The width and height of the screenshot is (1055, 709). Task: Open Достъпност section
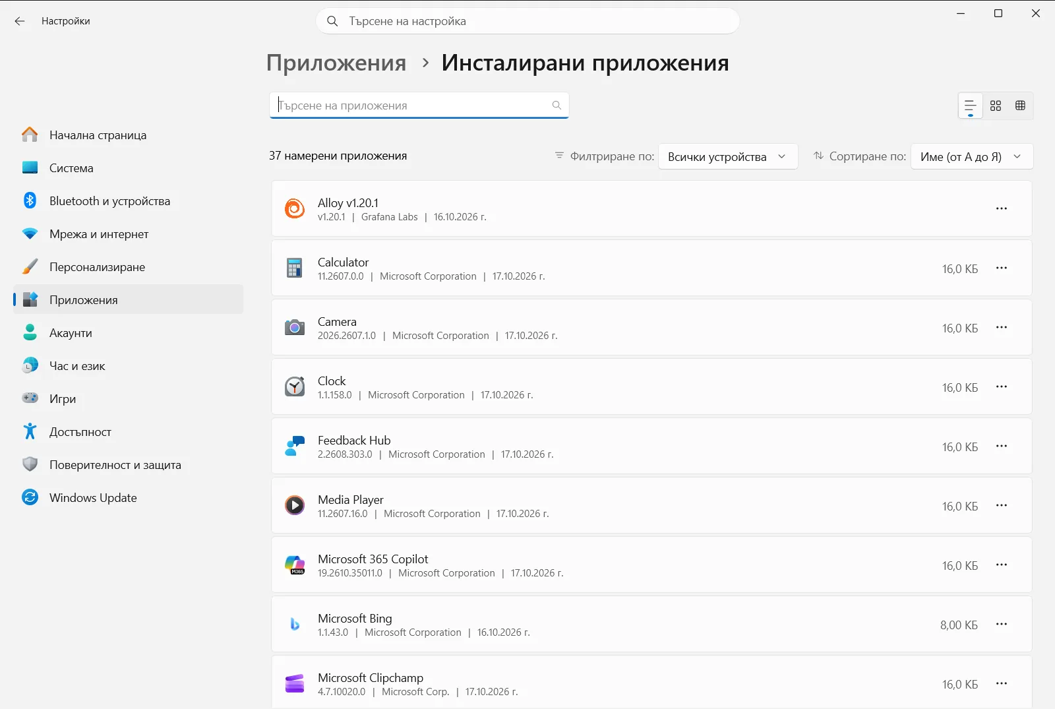(129, 431)
